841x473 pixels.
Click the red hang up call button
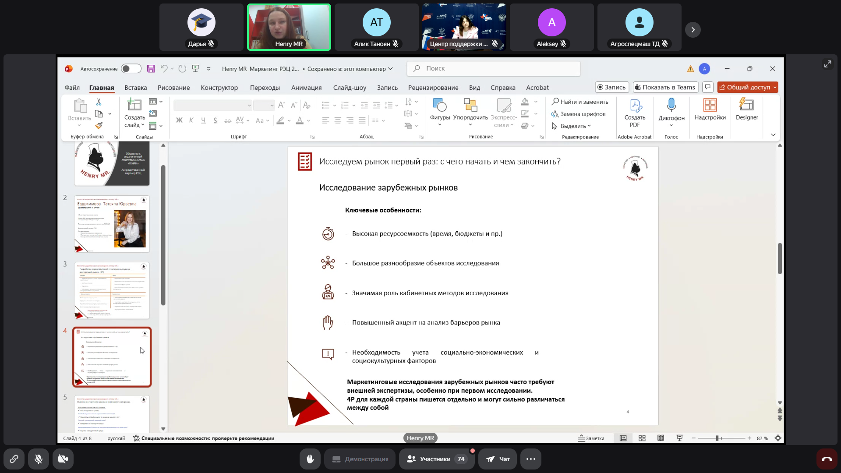pyautogui.click(x=827, y=459)
